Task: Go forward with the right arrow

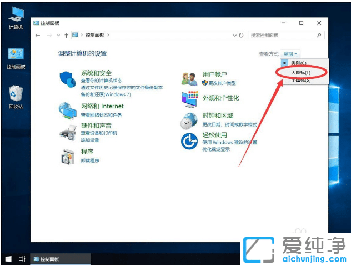Action: point(49,36)
